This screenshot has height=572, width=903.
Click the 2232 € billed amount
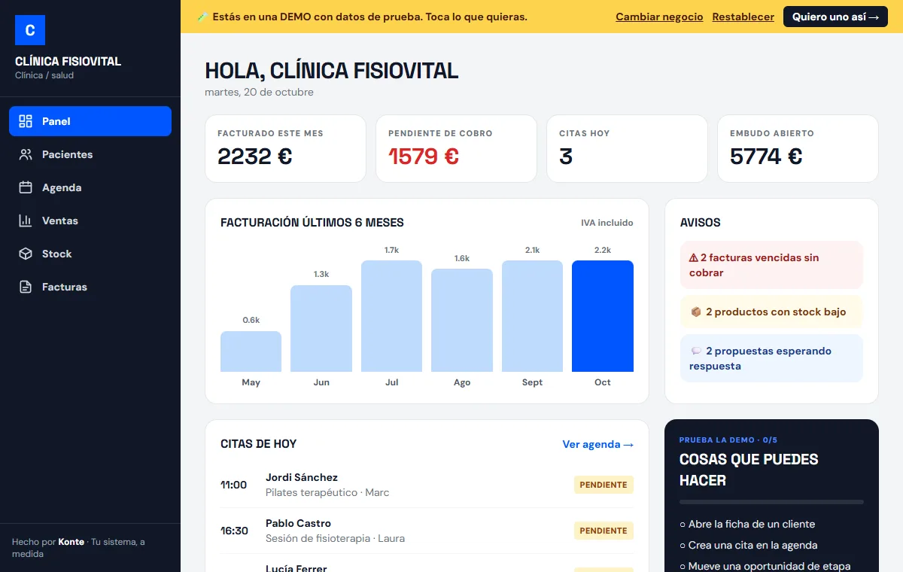point(255,157)
